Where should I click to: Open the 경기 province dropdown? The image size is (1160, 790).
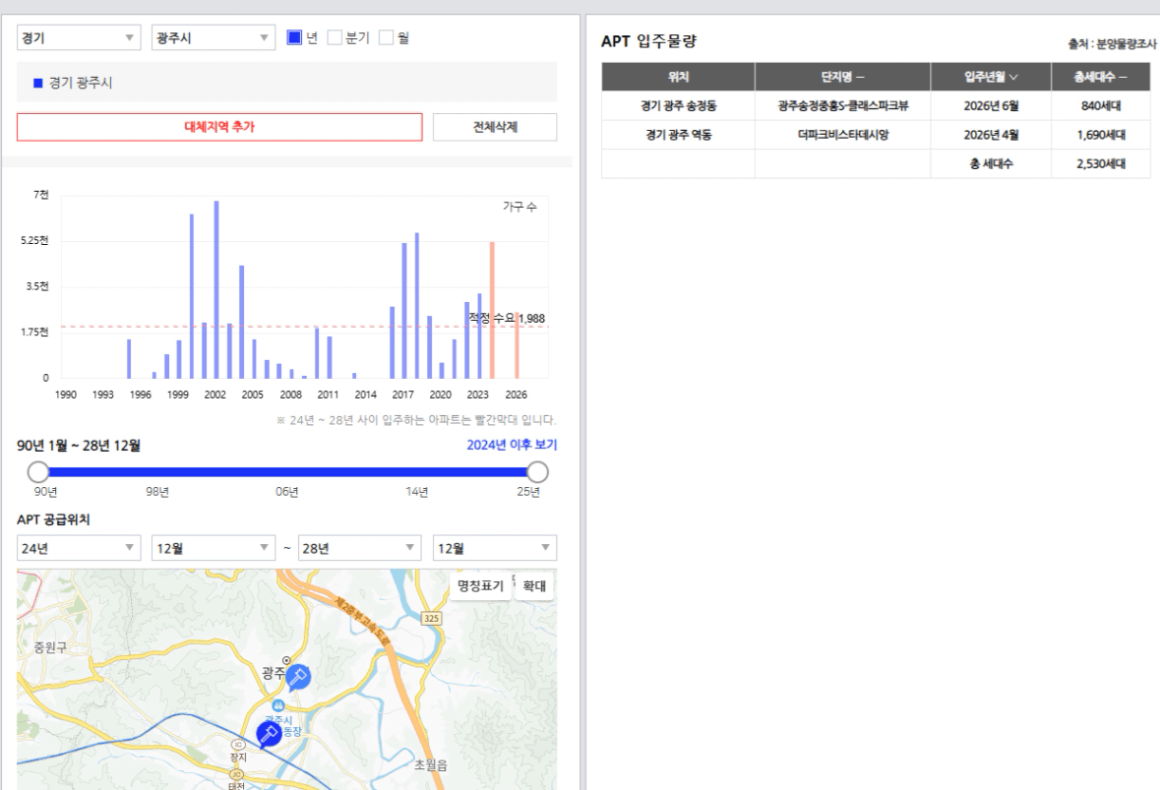79,37
